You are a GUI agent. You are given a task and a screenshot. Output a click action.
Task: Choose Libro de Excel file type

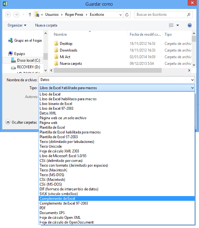[117, 94]
